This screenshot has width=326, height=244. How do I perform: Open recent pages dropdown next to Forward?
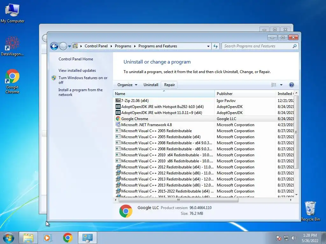[69, 46]
